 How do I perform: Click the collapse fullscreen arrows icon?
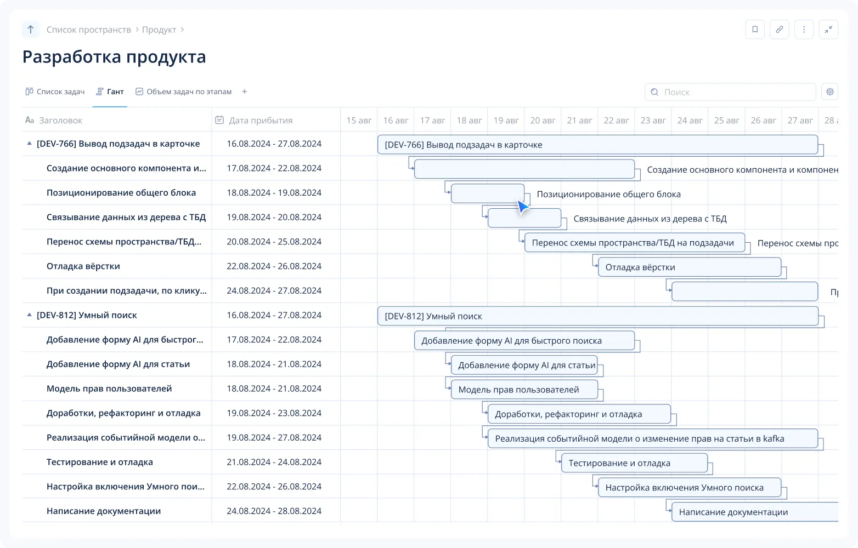click(x=828, y=30)
